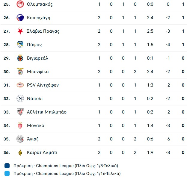This screenshot has width=187, height=180.
Task: Click the Olympiacos club crest icon
Action: click(x=20, y=4)
